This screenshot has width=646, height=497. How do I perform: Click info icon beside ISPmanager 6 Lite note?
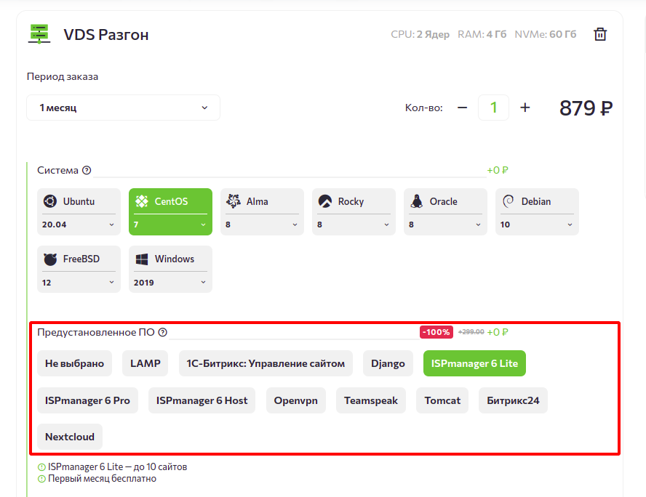point(41,467)
